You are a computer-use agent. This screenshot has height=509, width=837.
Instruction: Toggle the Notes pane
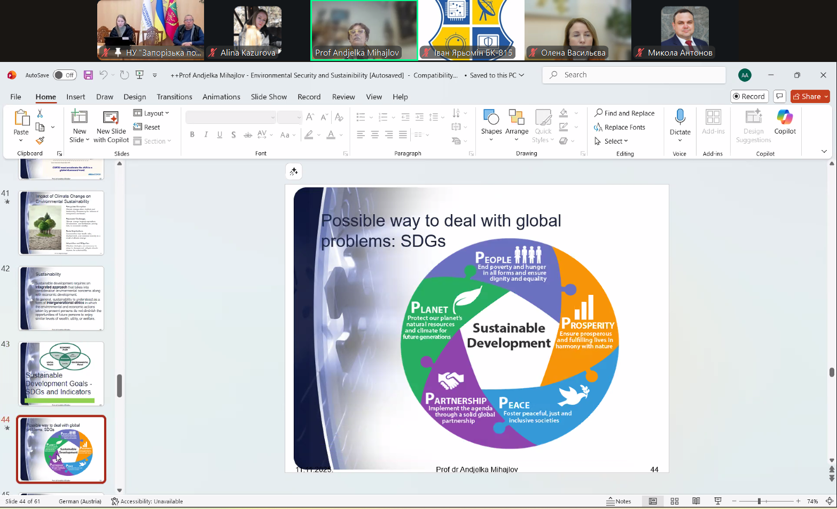pos(619,501)
